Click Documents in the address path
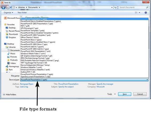This screenshot has height=115, width=151. coord(33,7)
